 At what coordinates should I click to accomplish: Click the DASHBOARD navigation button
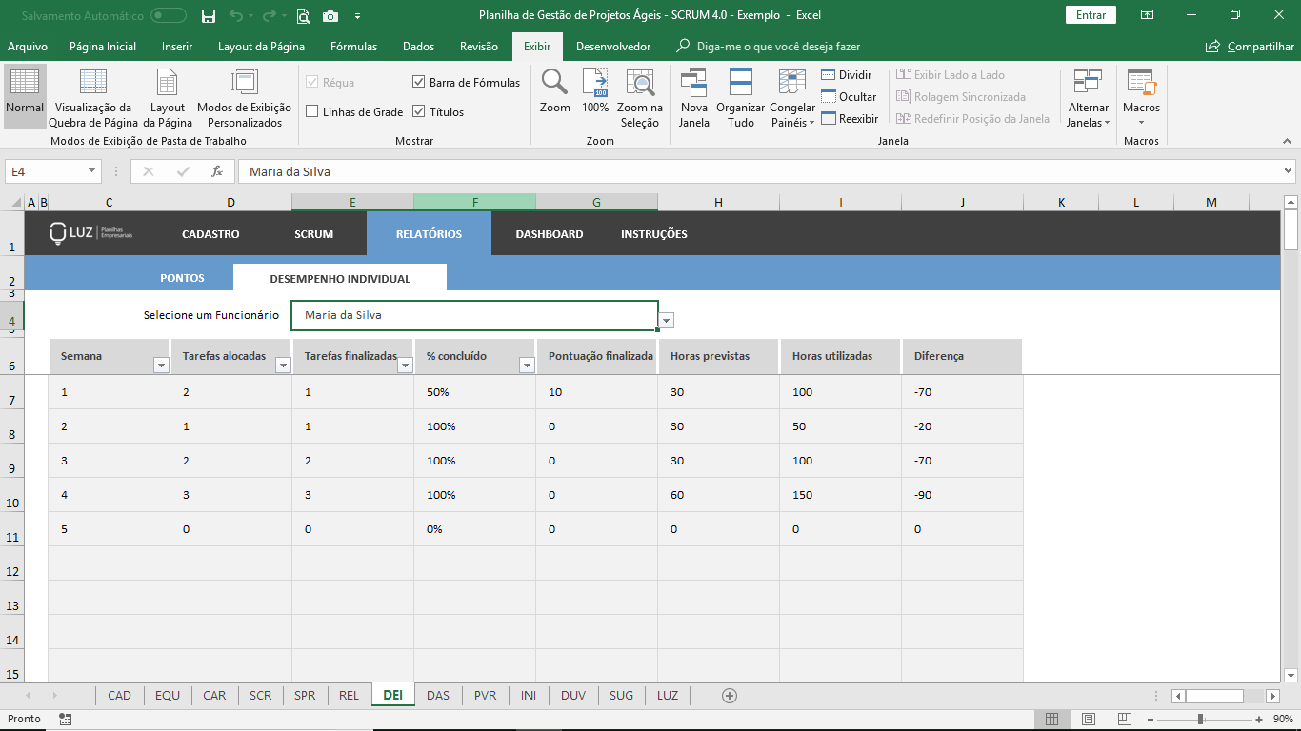point(549,234)
